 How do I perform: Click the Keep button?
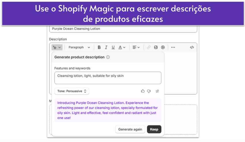154,129
